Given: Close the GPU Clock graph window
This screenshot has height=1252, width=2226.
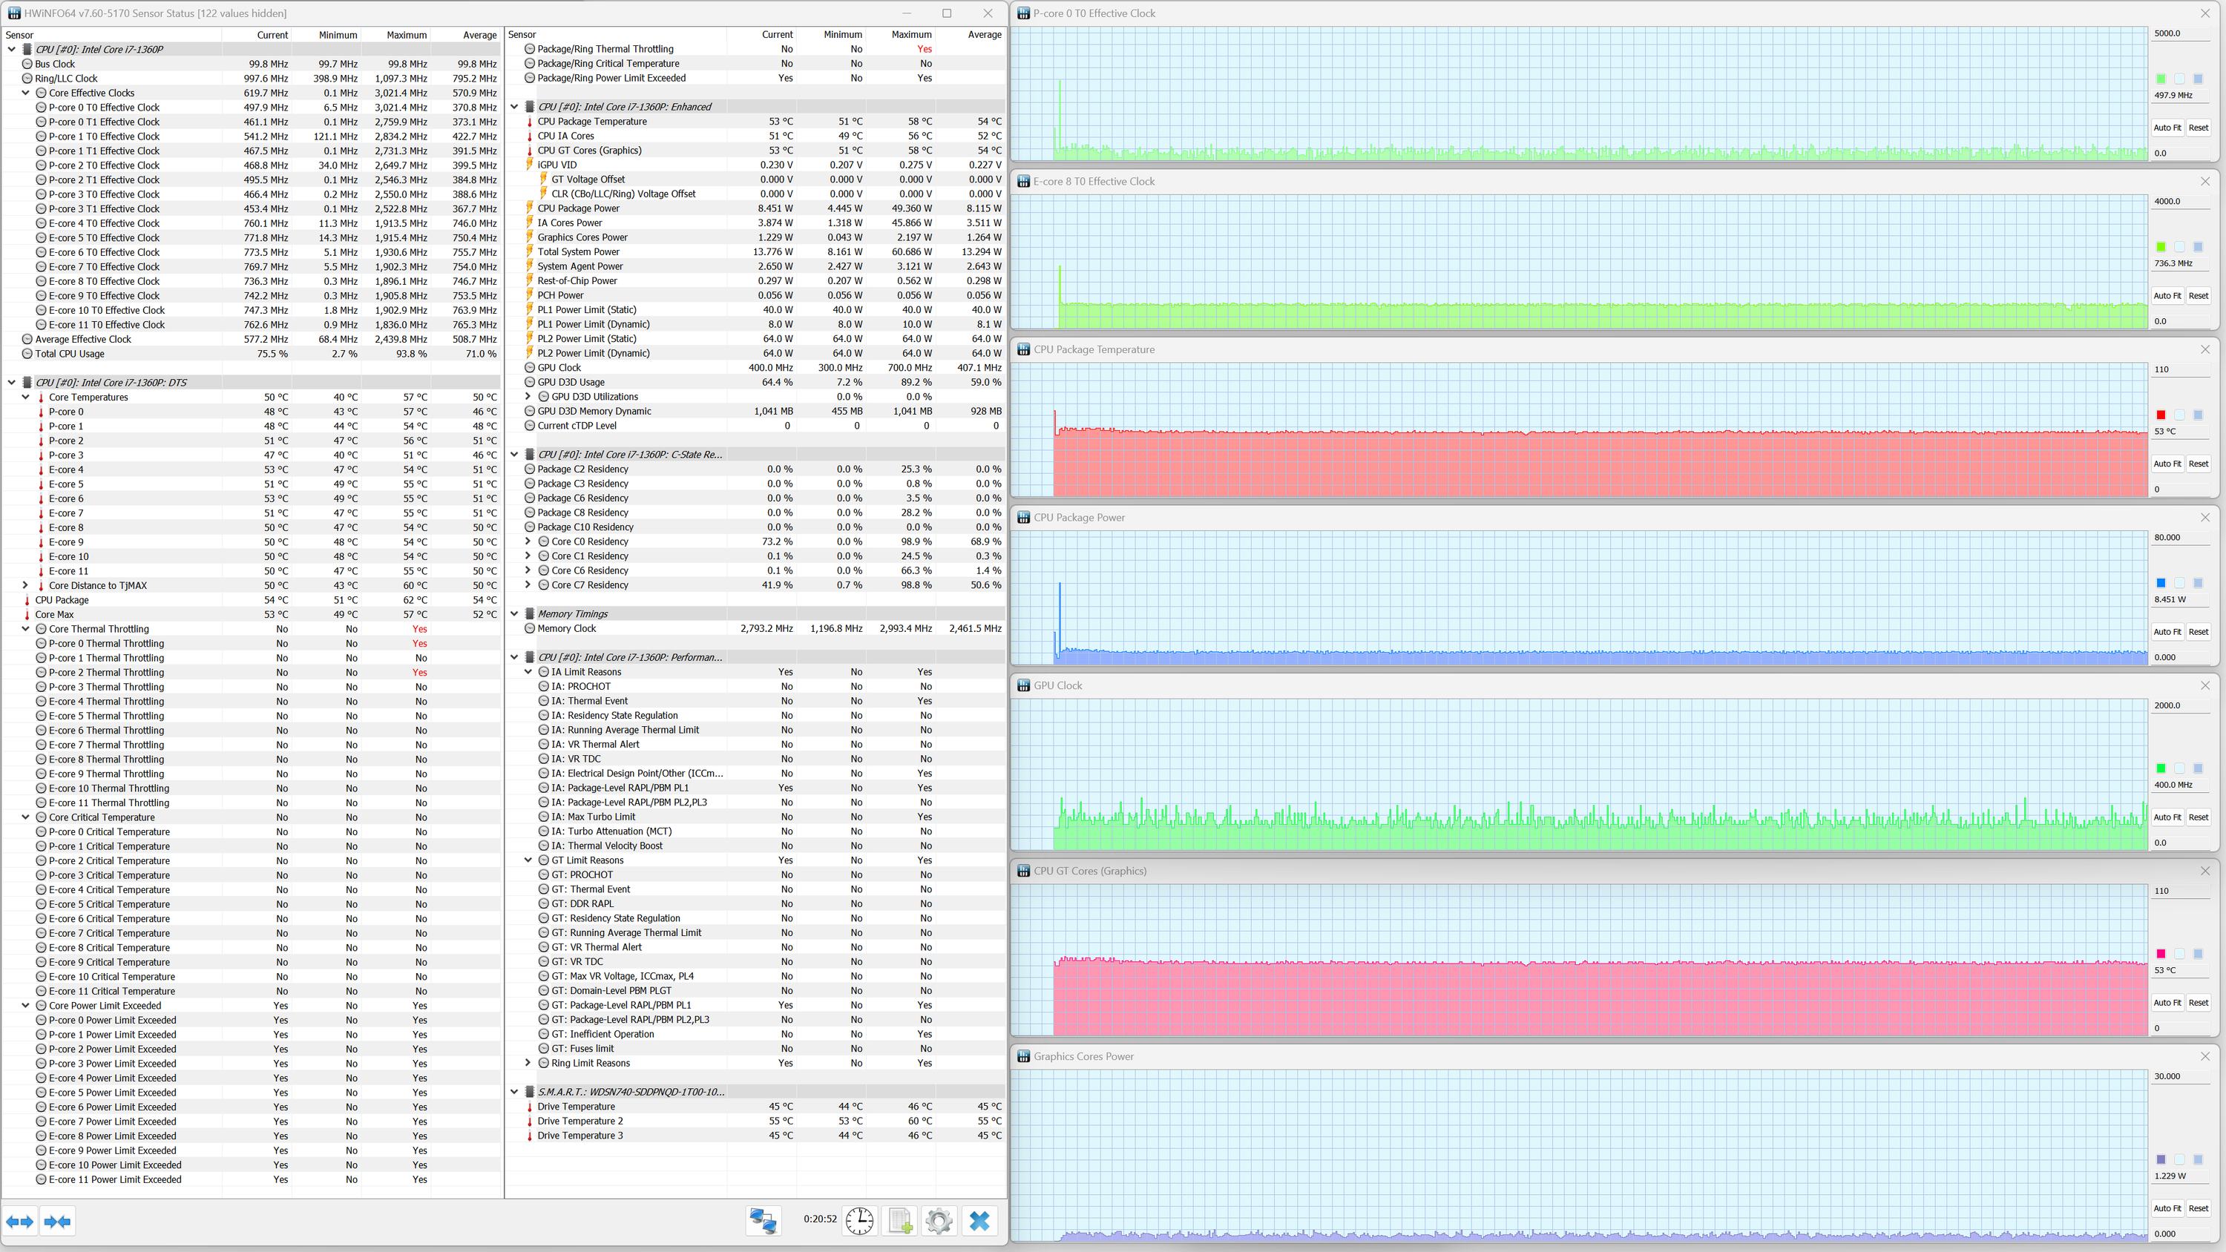Looking at the screenshot, I should [x=2204, y=685].
